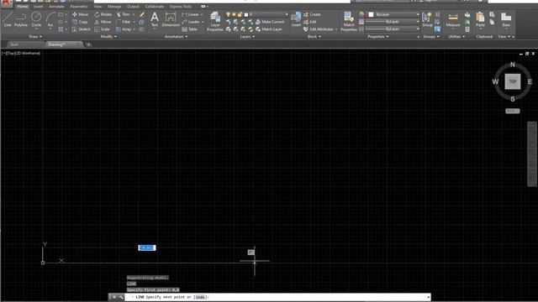Toggle layer freeze sun icon

[234, 14]
